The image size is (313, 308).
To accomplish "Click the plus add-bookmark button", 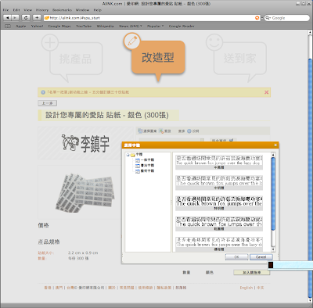I will (x=37, y=18).
